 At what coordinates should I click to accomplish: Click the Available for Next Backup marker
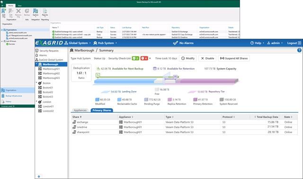click(x=98, y=76)
